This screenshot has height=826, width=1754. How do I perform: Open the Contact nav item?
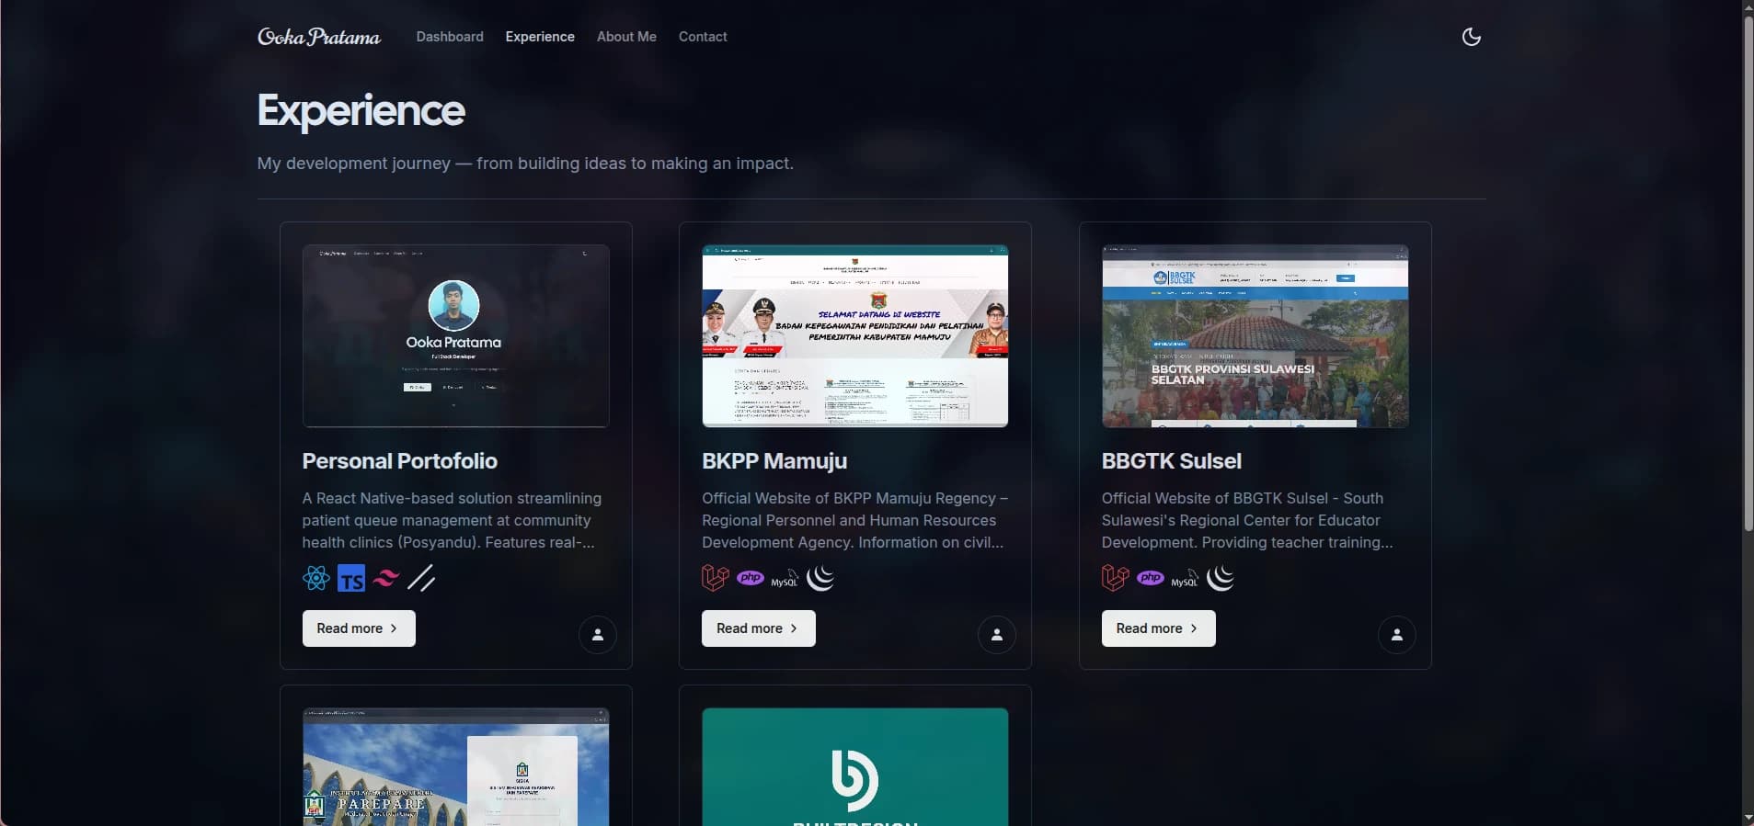703,37
